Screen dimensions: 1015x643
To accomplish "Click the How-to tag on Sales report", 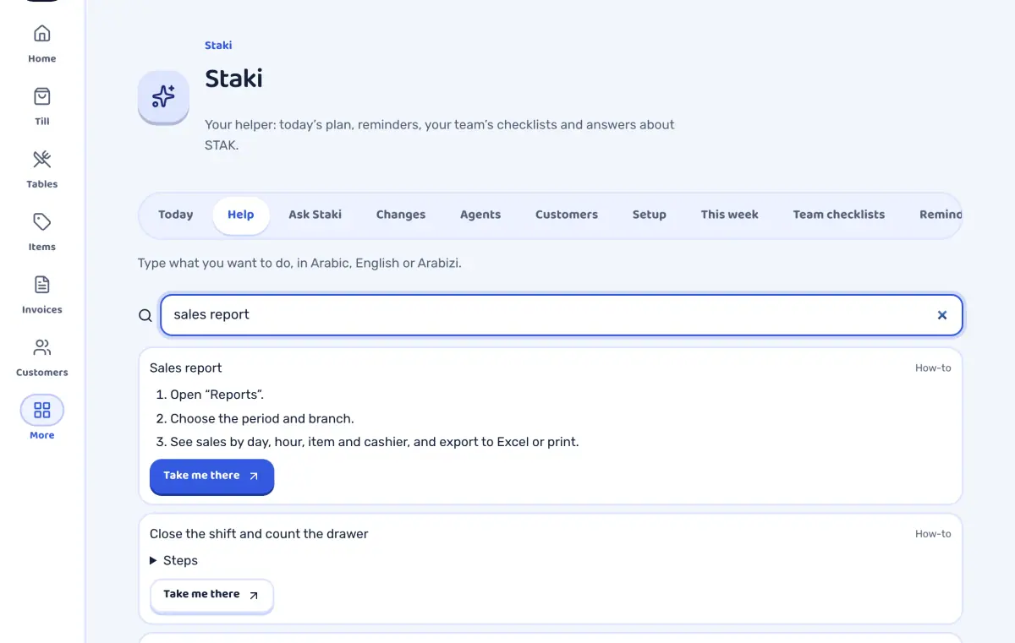I will tap(933, 368).
